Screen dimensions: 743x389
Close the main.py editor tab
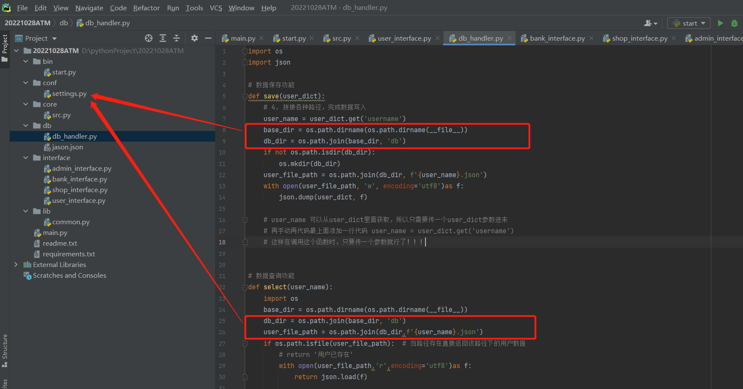point(261,38)
